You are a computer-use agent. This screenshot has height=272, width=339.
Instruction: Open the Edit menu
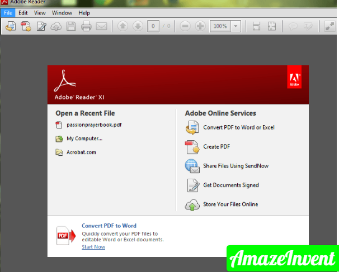click(x=23, y=13)
